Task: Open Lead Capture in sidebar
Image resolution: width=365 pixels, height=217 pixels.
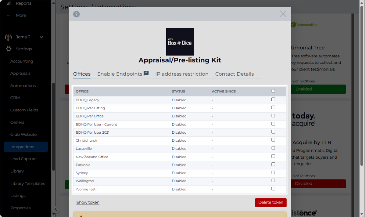Action: [24, 159]
